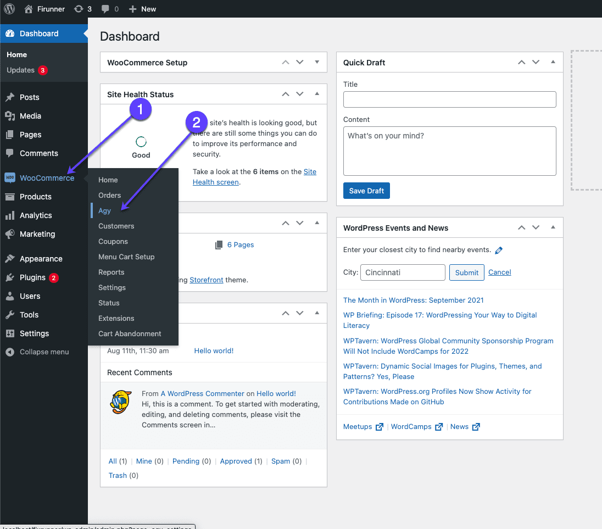Open Reports in WooCommerce submenu
This screenshot has height=529, width=602.
tap(112, 272)
